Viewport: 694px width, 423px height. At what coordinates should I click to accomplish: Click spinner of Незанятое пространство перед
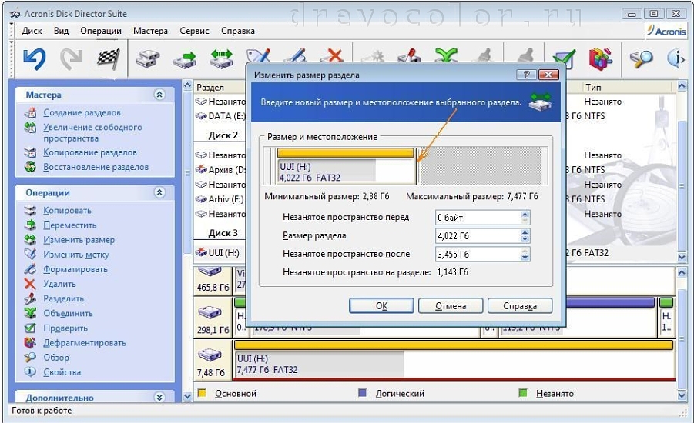point(525,218)
